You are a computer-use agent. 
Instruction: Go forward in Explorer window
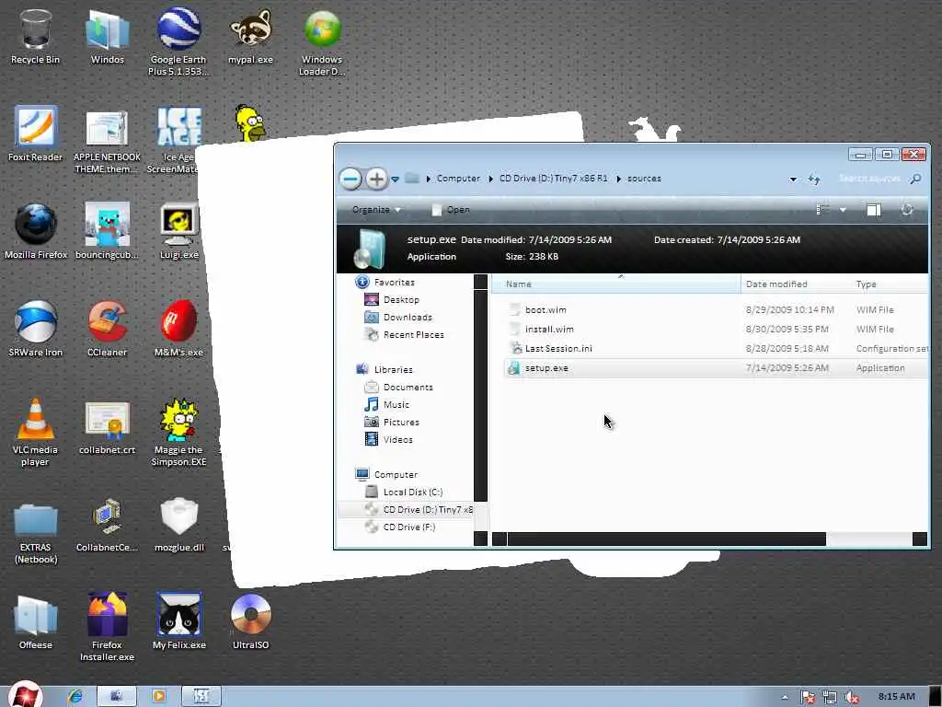point(376,179)
